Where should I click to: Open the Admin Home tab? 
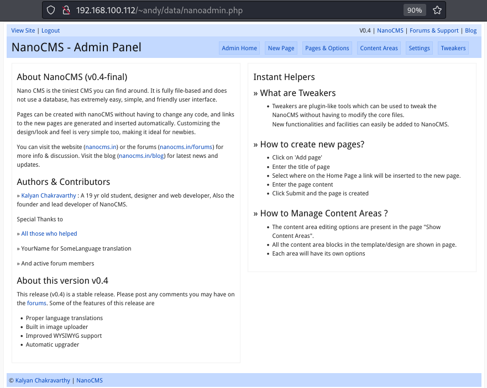click(239, 48)
